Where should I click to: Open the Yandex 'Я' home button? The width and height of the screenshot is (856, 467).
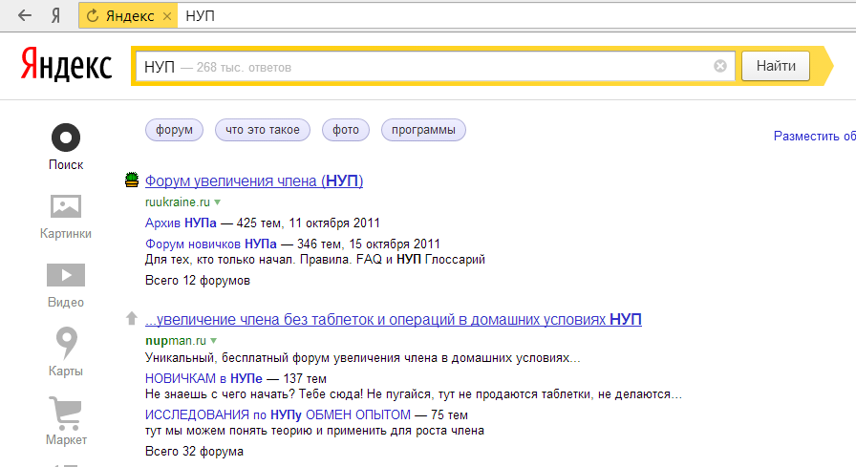[x=55, y=16]
